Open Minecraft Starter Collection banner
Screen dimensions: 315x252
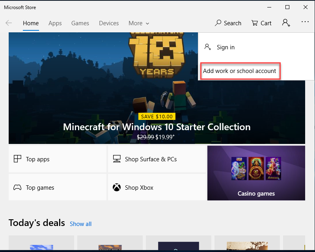click(x=157, y=88)
